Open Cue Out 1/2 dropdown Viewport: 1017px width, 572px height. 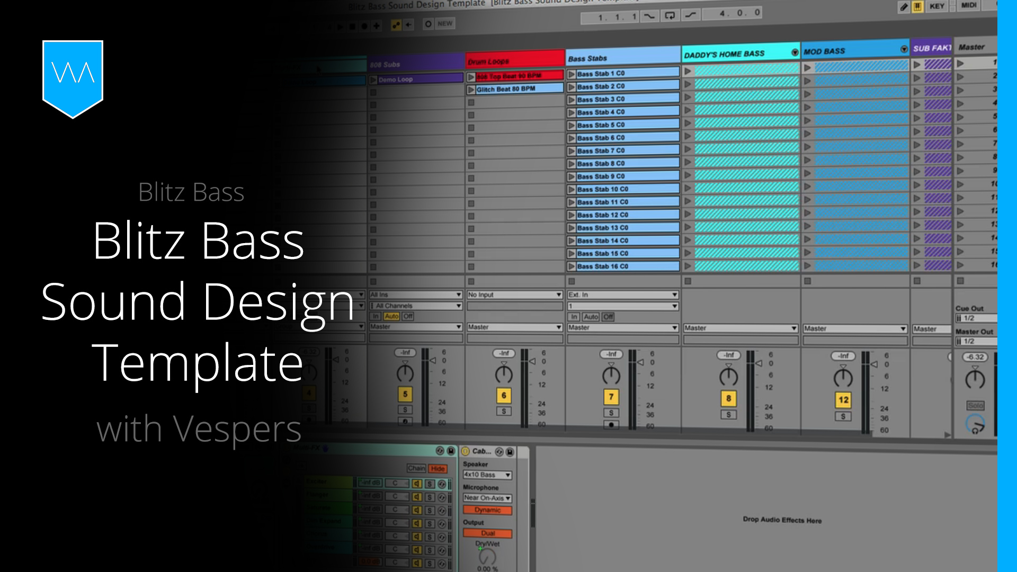[976, 318]
